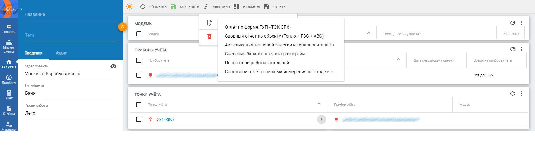The image size is (535, 167).
Task: Toggle sort arrow on Точка учёта column
Action: [x=319, y=104]
